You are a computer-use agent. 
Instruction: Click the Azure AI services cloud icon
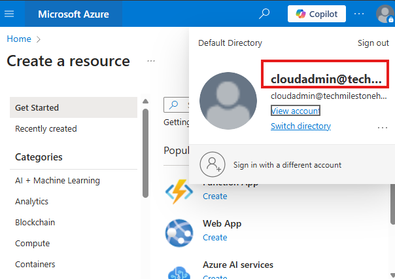179,273
